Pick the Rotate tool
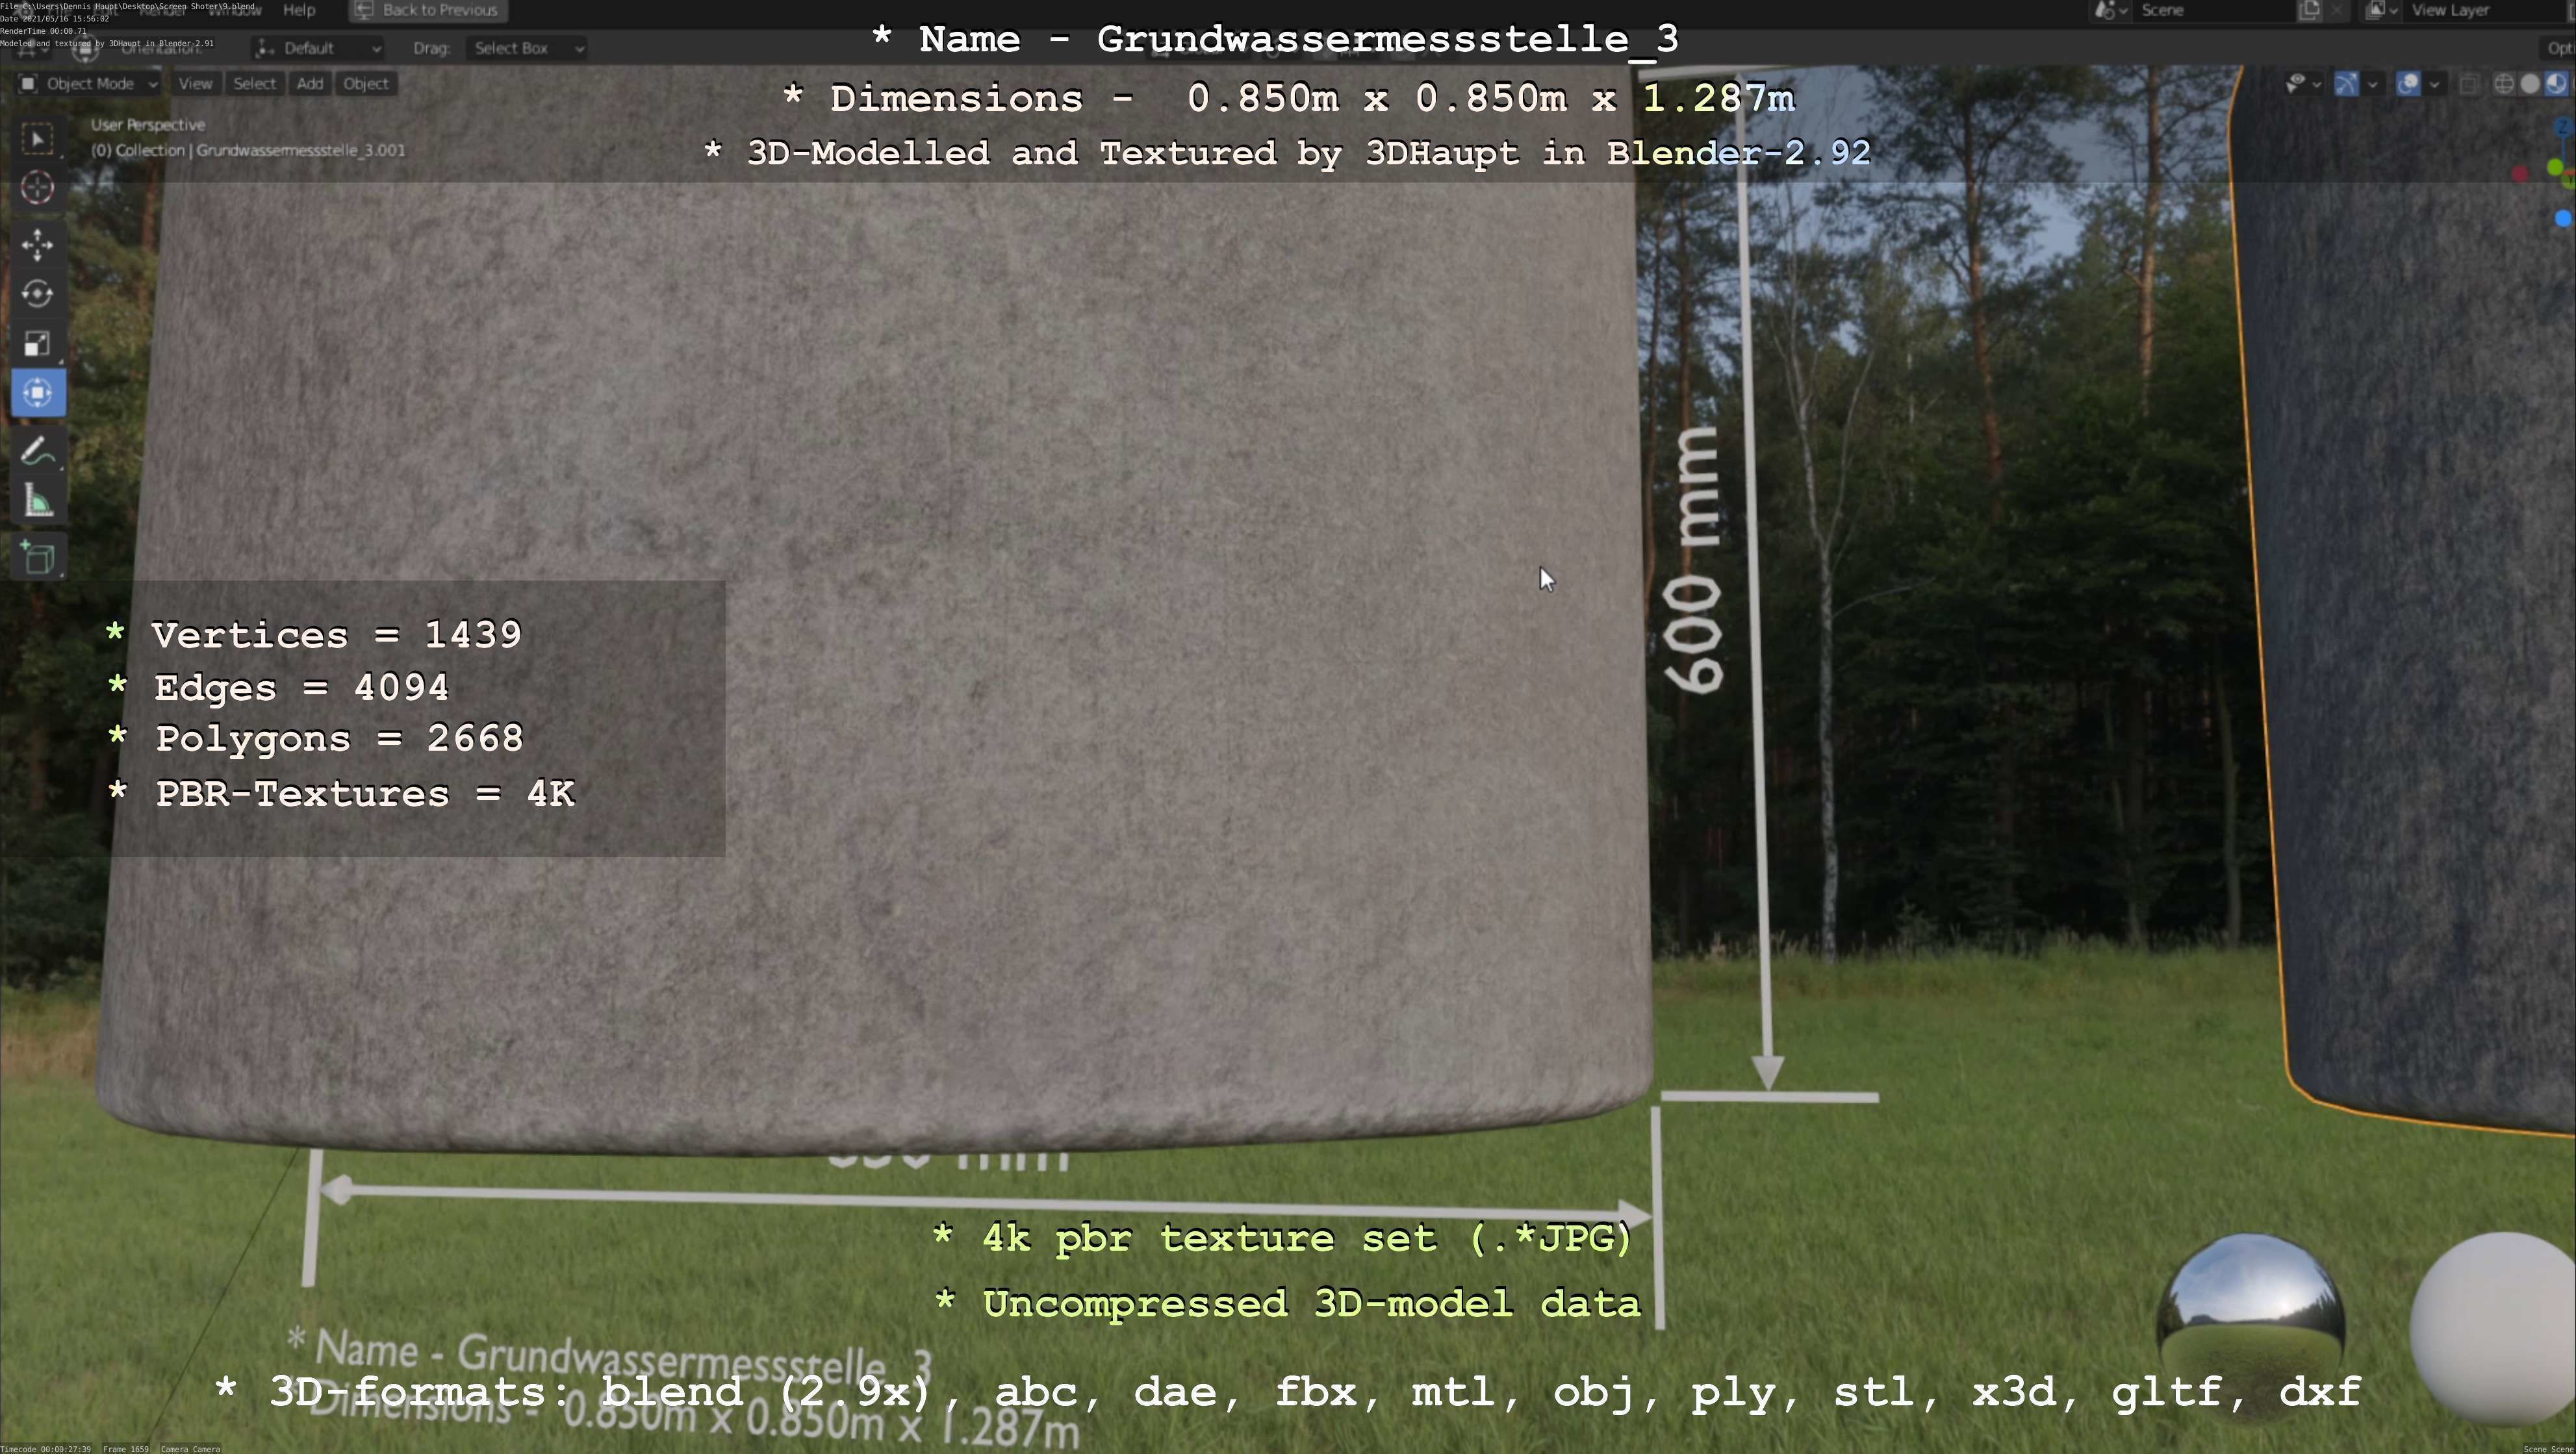The width and height of the screenshot is (2576, 1454). tap(38, 294)
